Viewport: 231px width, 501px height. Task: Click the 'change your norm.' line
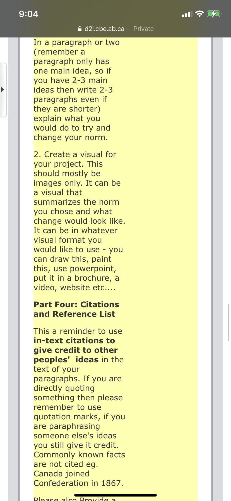[71, 137]
